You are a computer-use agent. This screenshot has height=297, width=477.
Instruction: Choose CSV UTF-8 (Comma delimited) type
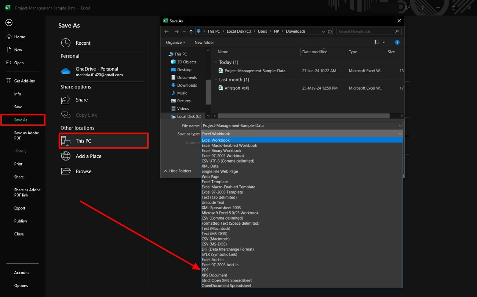point(302,161)
